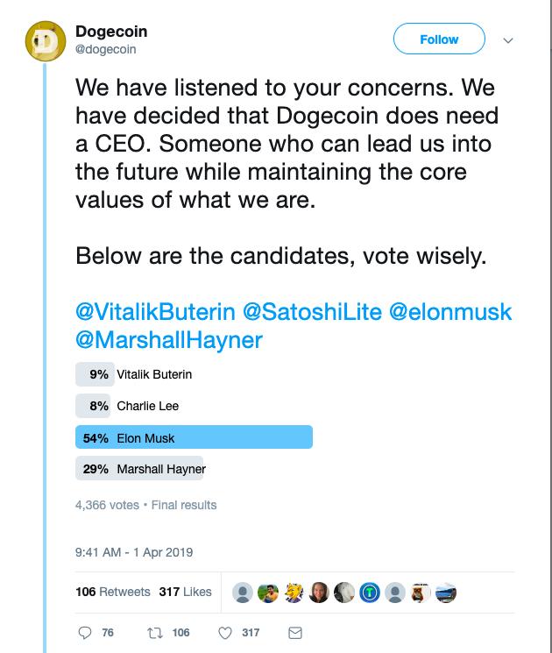View the 106 Retweets list
552x653 pixels.
coord(113,592)
